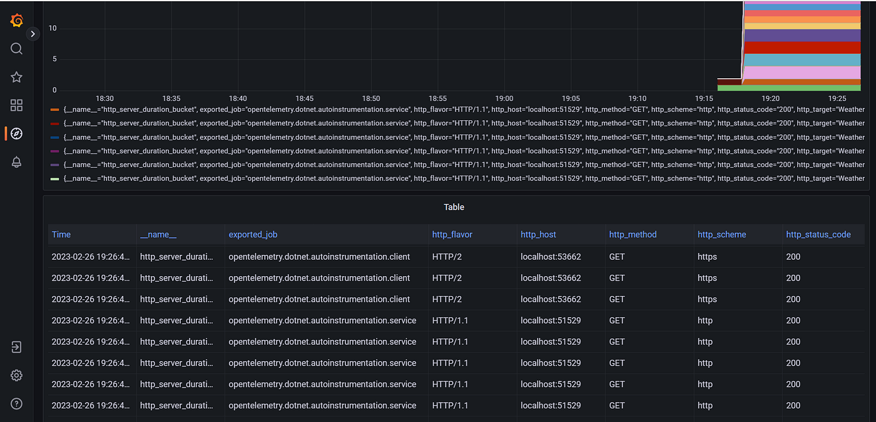Toggle the orange legend series swatch
The image size is (876, 422).
(x=54, y=110)
